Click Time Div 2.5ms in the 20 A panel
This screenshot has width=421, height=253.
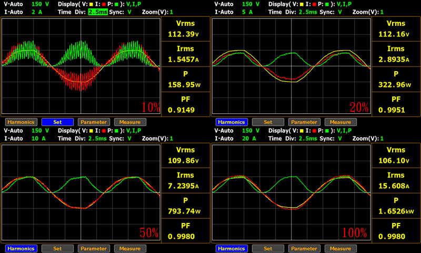tap(308, 139)
